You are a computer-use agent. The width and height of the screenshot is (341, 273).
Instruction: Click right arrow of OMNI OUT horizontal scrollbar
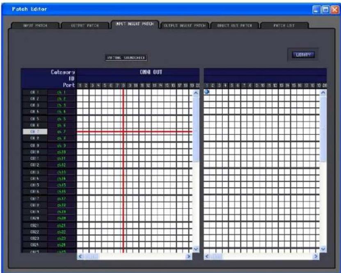pyautogui.click(x=189, y=256)
